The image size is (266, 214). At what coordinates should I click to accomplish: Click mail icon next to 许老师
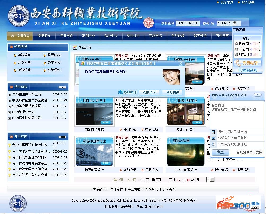(x=251, y=49)
